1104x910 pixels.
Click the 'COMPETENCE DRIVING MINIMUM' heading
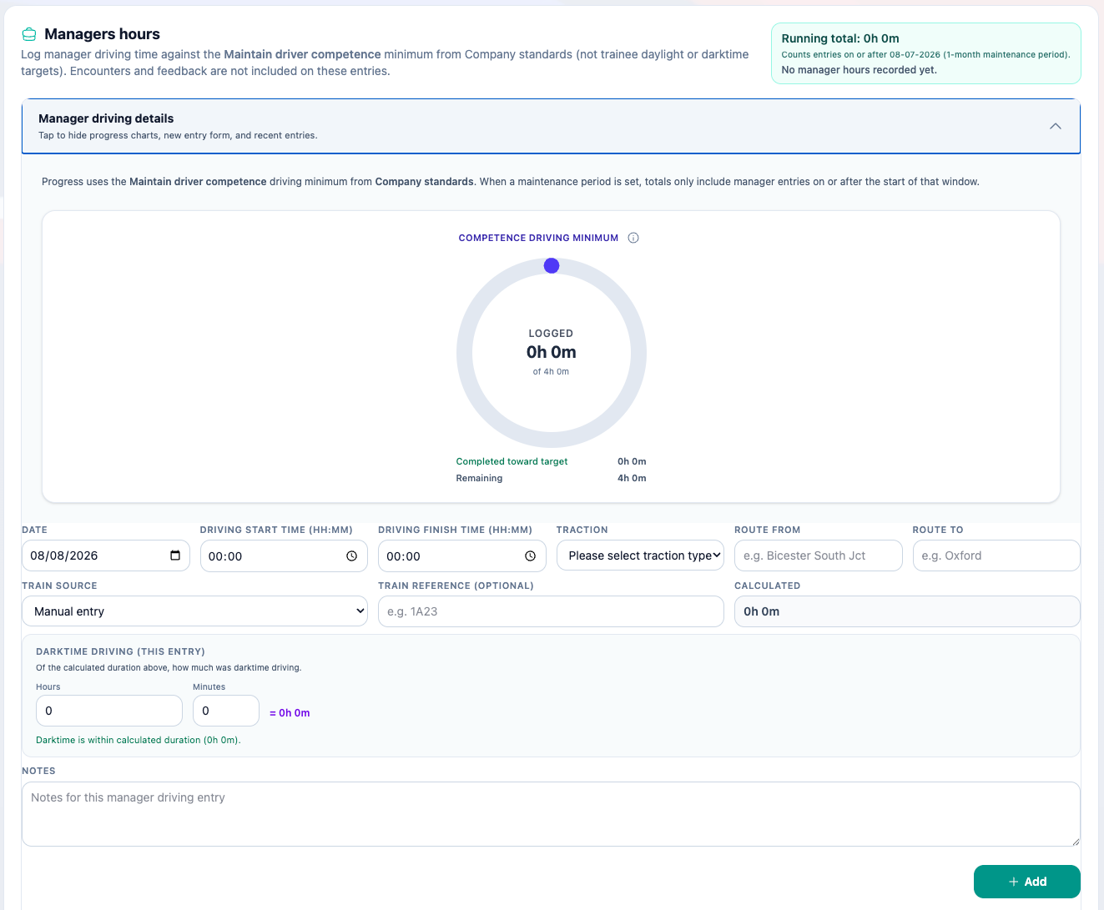click(538, 238)
